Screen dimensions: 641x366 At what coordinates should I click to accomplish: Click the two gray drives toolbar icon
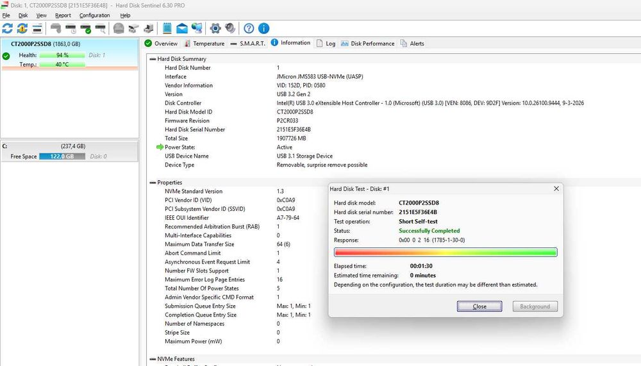[x=134, y=28]
